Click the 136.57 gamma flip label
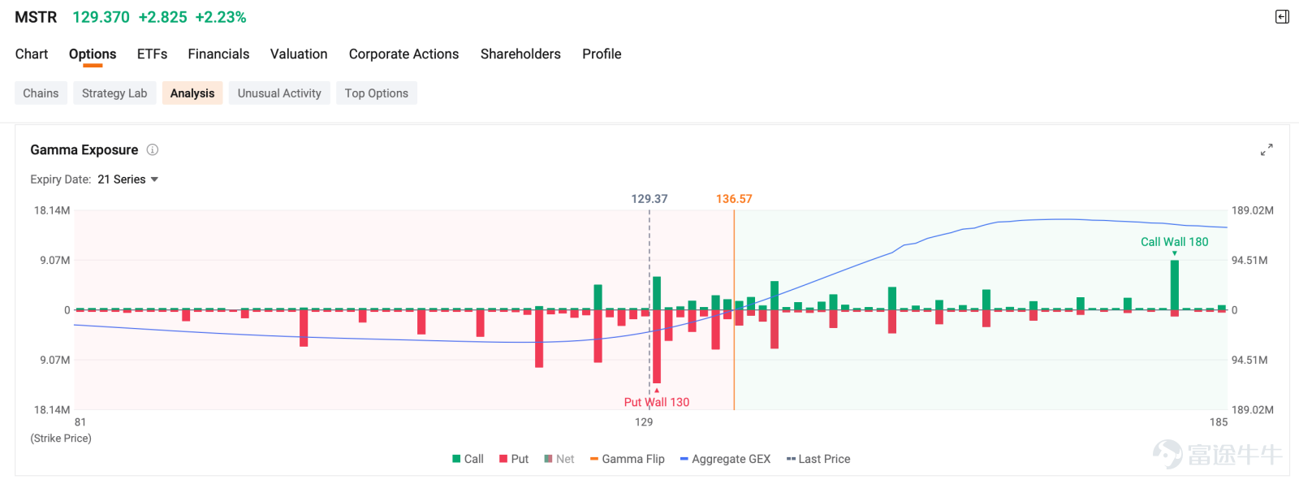Screen dimensions: 1299x484 pyautogui.click(x=734, y=199)
